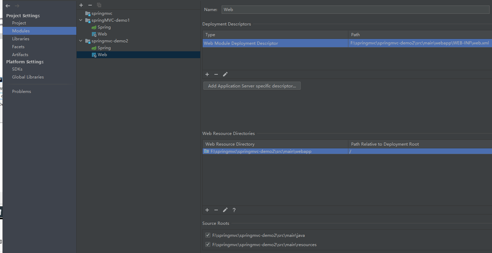This screenshot has width=492, height=253.
Task: Click the '/' deployment root path cell
Action: click(x=420, y=151)
